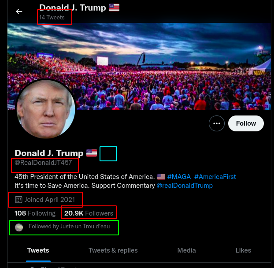
Task: Click Followed by Juste un Trou d'eau
Action: 69,227
